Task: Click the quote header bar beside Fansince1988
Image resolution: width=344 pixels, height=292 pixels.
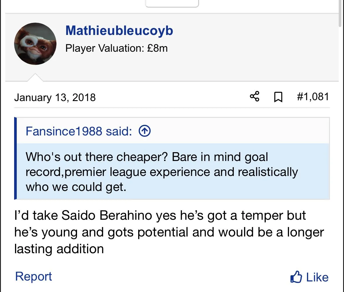Action: 235,131
